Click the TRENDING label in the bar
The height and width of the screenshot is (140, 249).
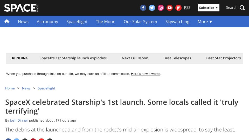tap(19, 58)
